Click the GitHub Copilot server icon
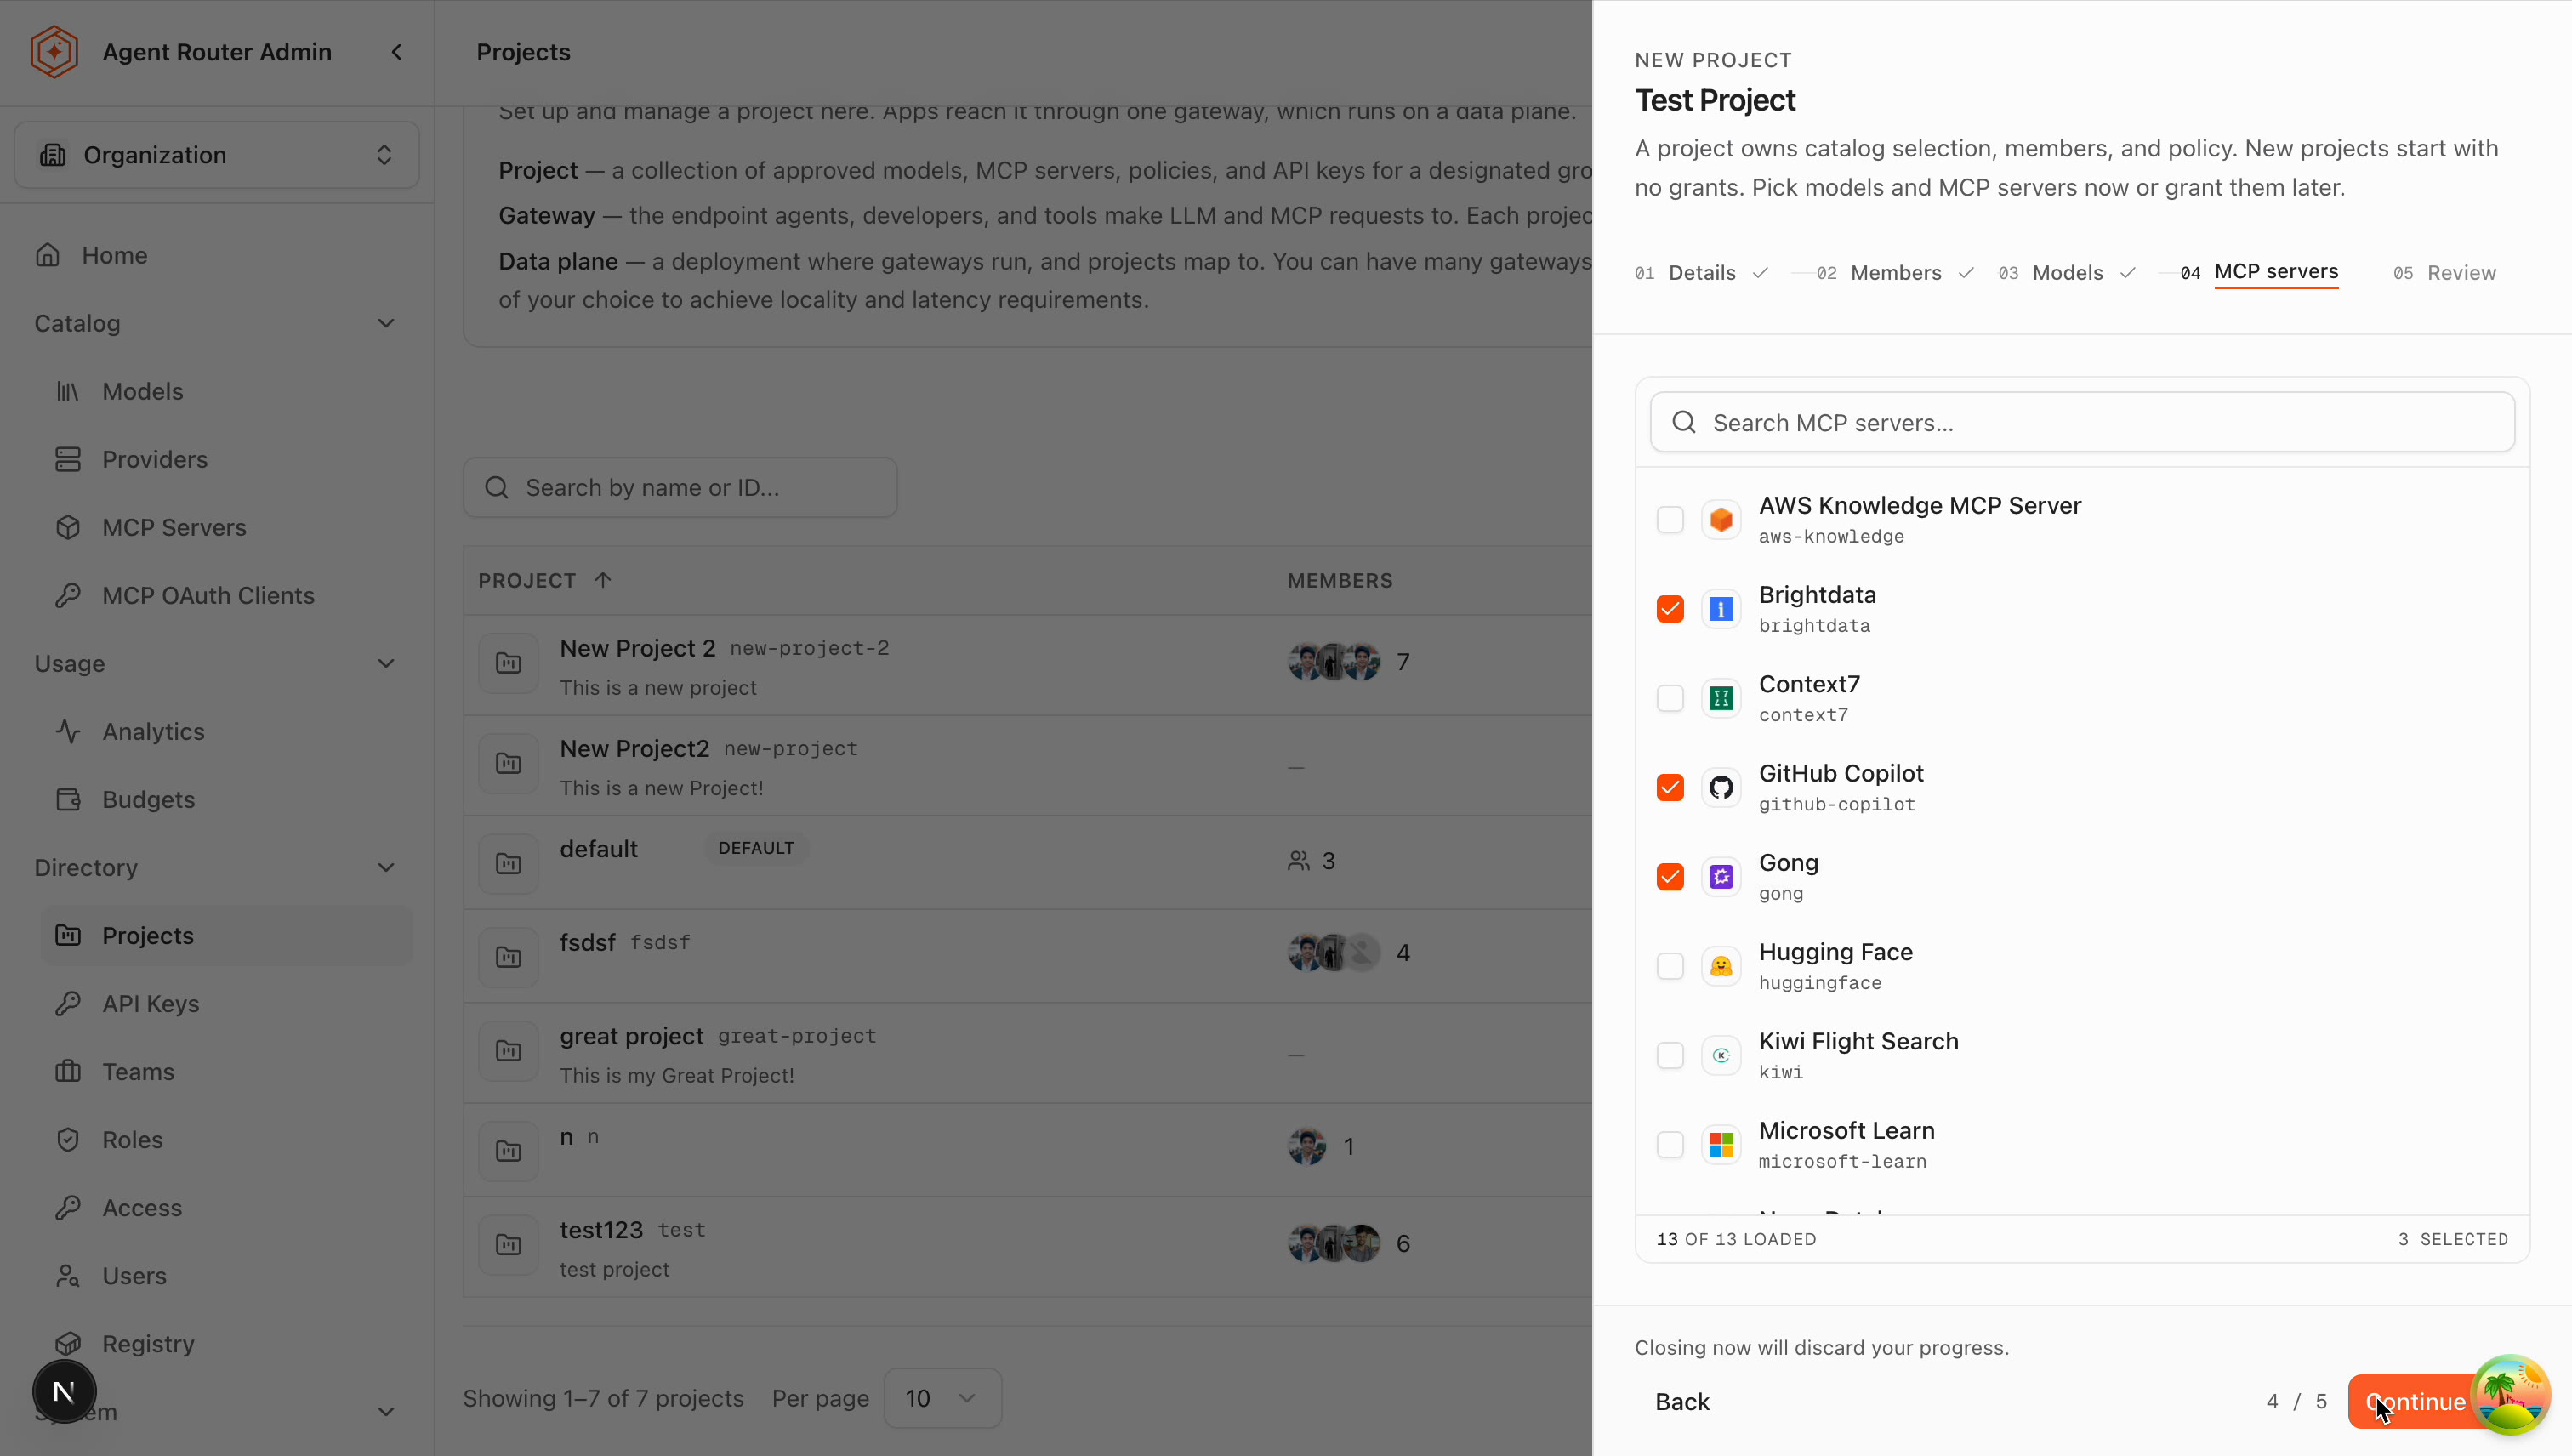This screenshot has height=1456, width=2572. pos(1721,788)
